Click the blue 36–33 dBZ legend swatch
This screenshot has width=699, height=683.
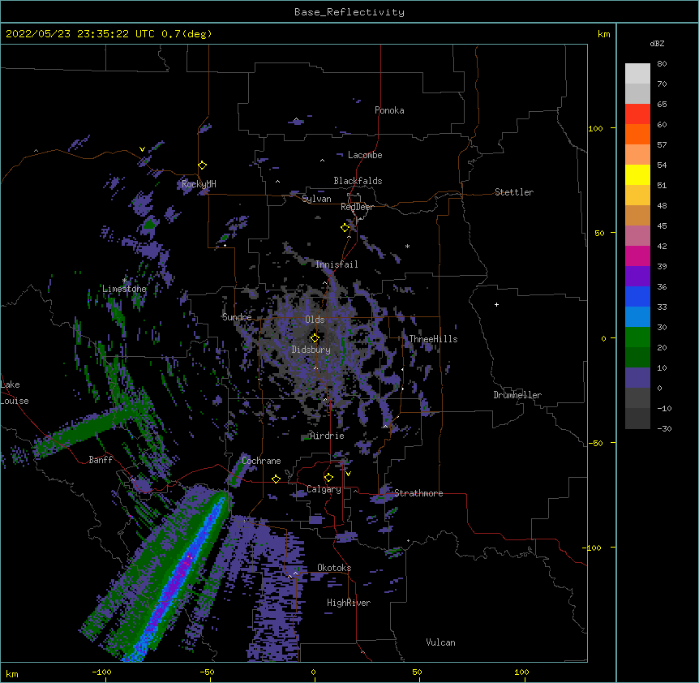click(x=637, y=296)
